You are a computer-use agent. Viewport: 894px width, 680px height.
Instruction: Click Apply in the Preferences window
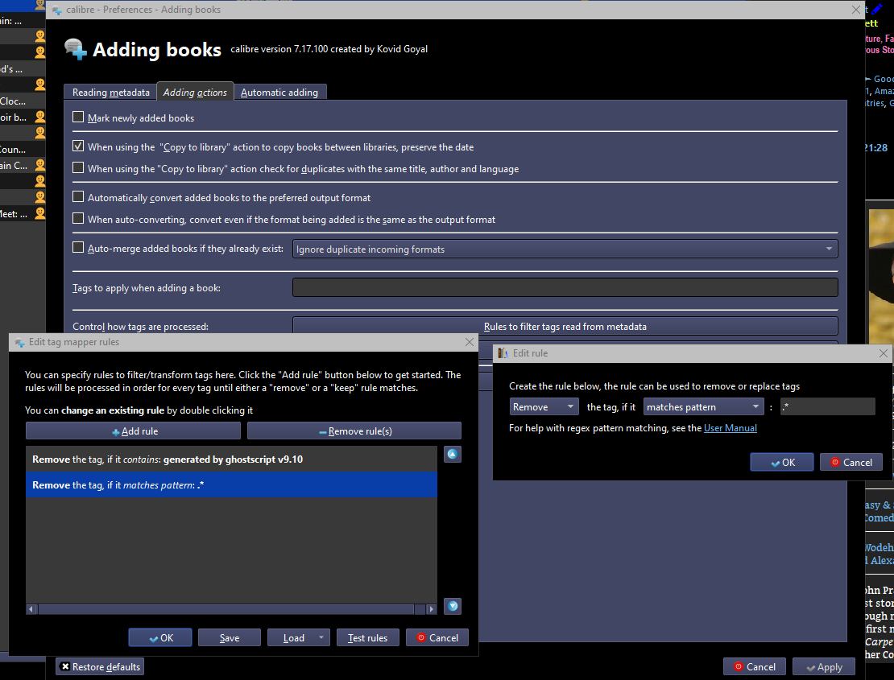(824, 667)
